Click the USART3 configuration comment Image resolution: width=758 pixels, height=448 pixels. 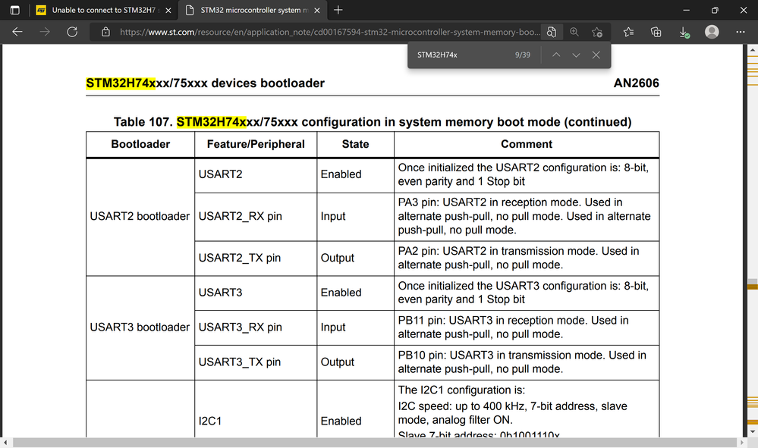pyautogui.click(x=523, y=293)
